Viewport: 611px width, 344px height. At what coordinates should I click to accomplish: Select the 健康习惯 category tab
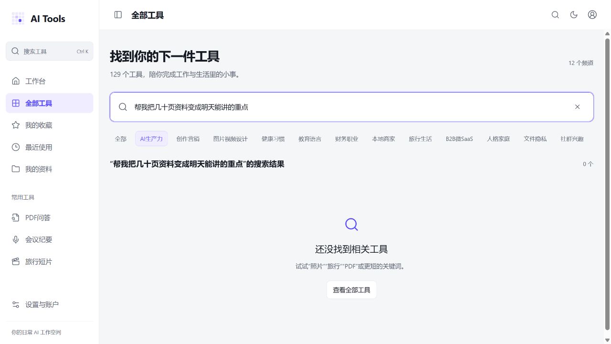[x=273, y=139]
